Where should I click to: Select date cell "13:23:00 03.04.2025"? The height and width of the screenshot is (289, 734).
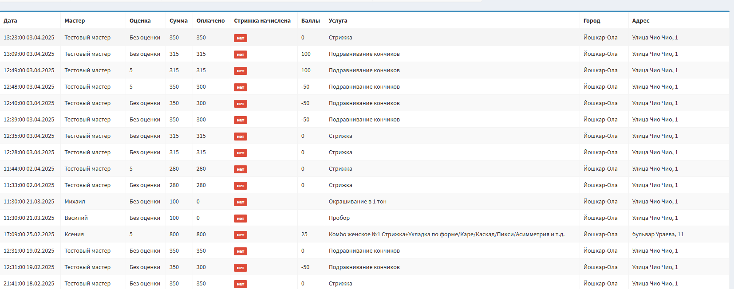point(29,38)
